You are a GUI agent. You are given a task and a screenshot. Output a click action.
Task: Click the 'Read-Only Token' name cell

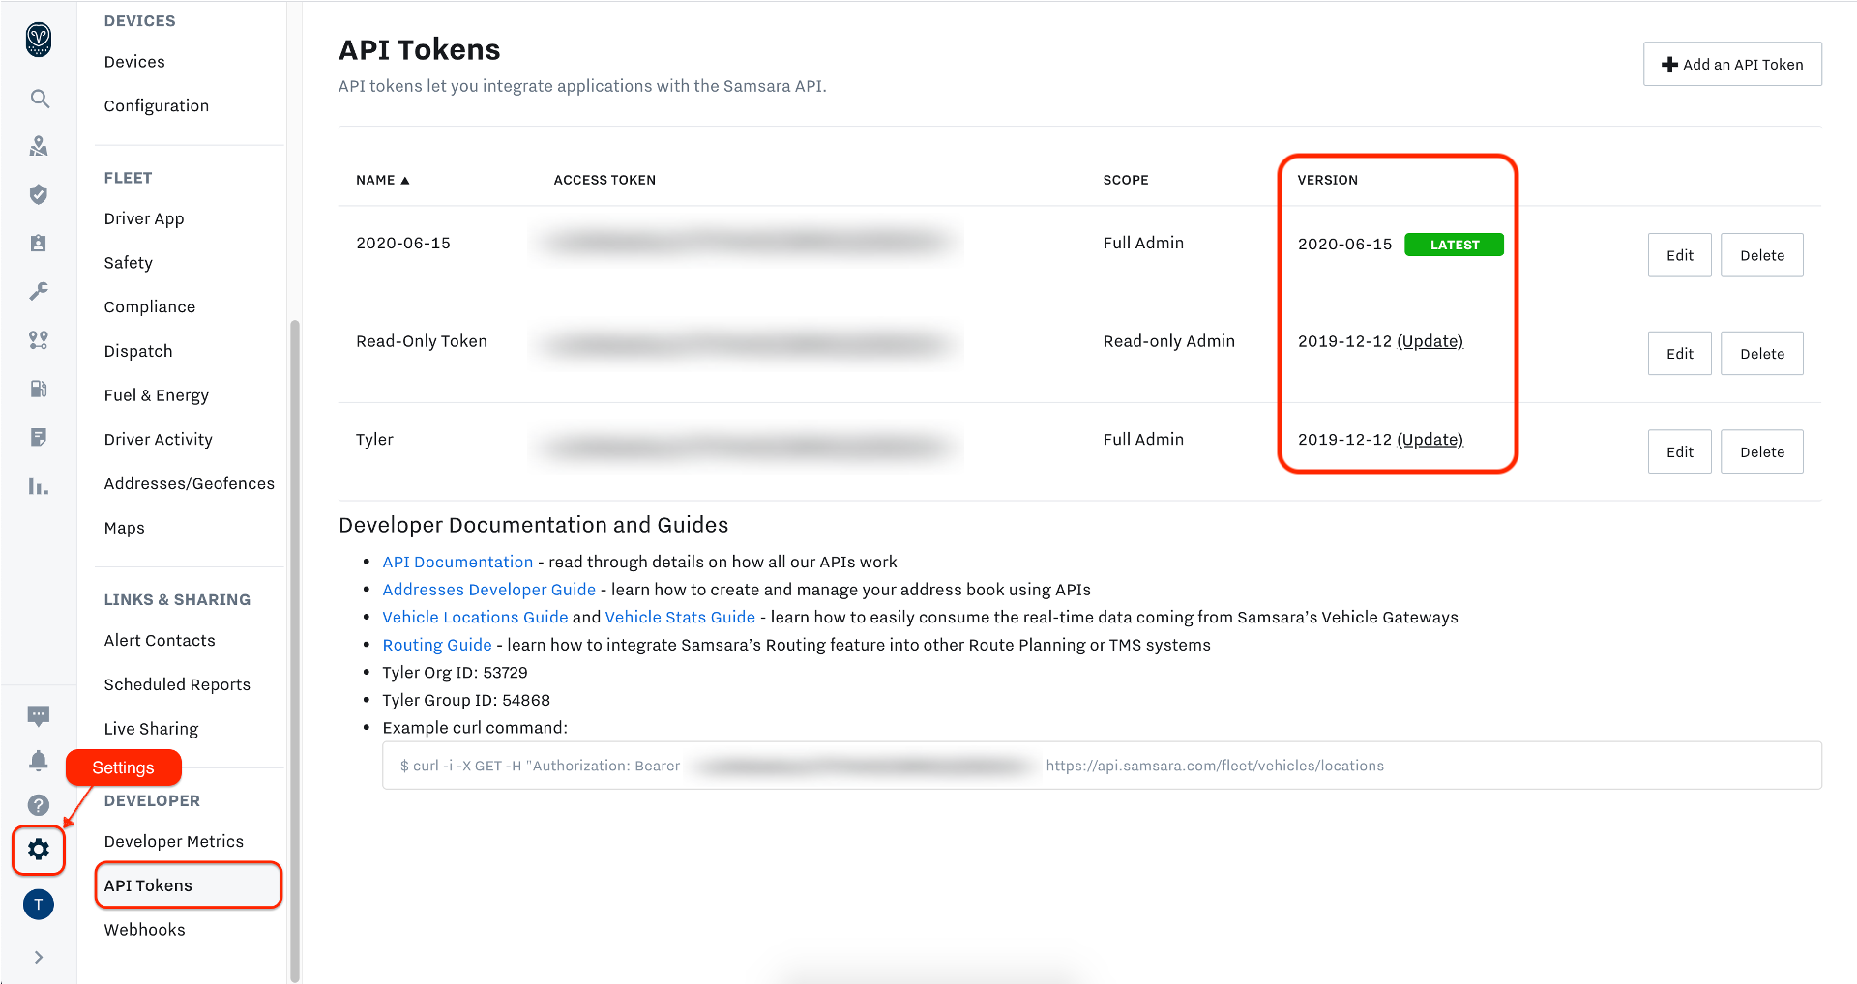(422, 341)
